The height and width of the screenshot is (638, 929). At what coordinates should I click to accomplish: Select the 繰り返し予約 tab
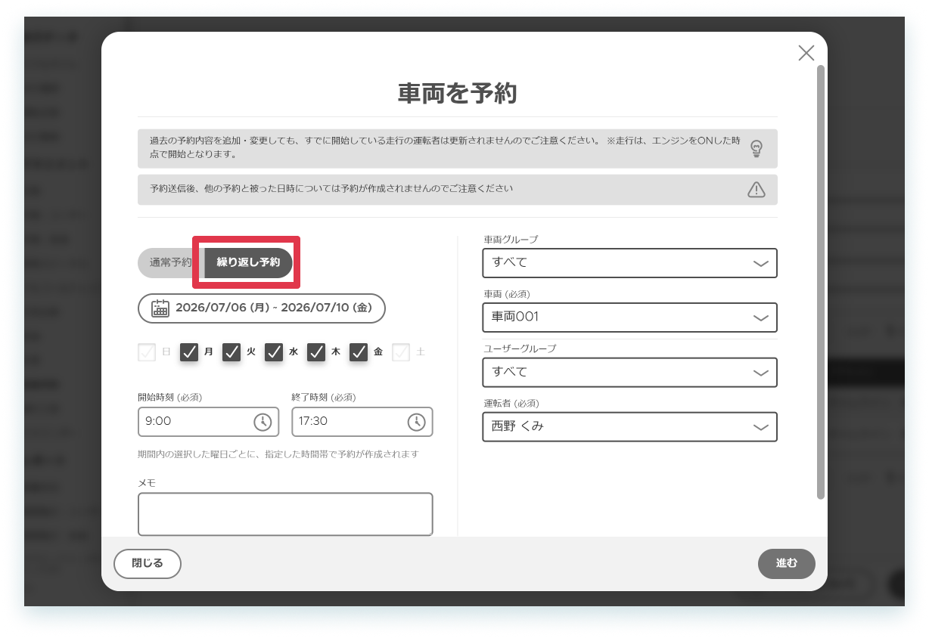pos(248,263)
